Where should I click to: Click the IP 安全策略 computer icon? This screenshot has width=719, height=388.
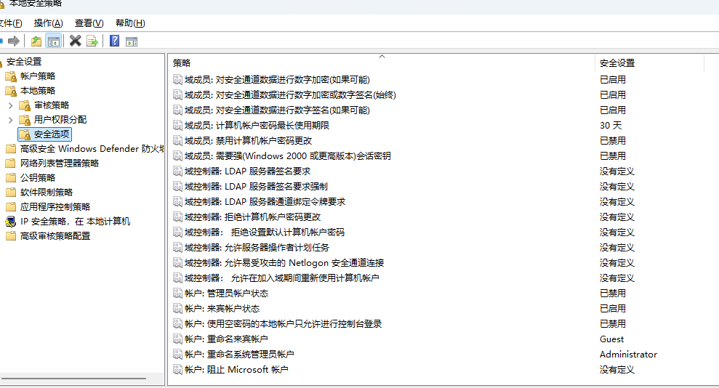[11, 222]
